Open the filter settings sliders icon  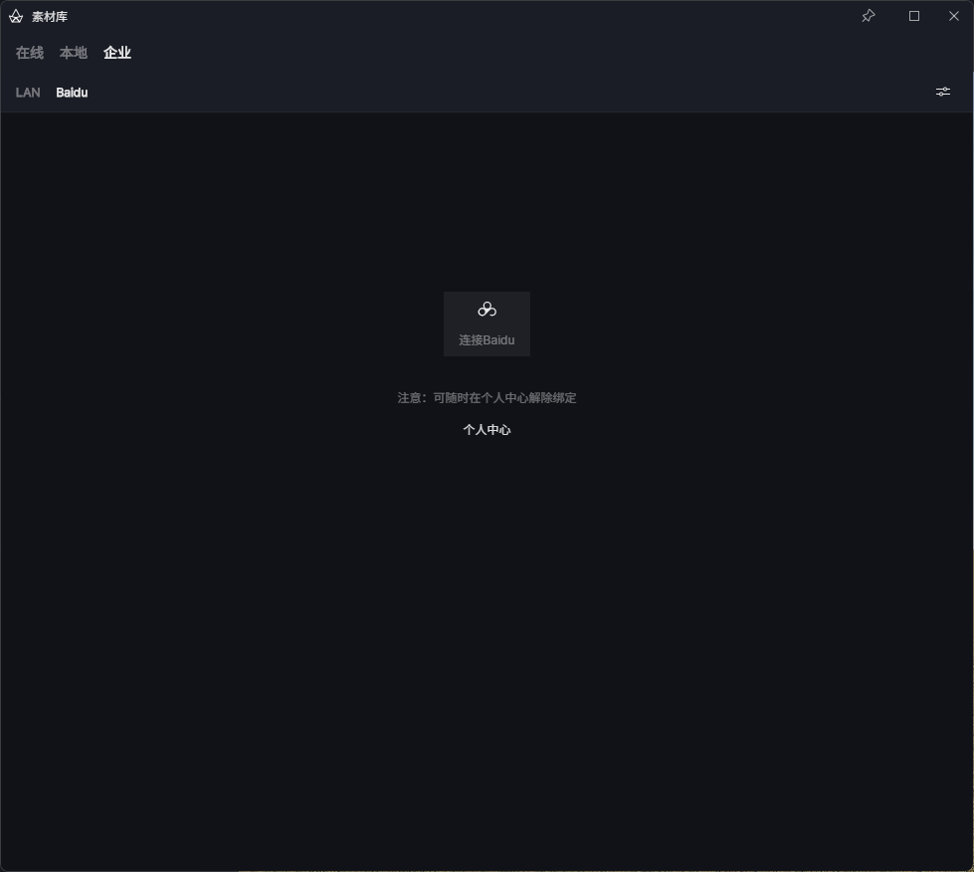[x=943, y=92]
